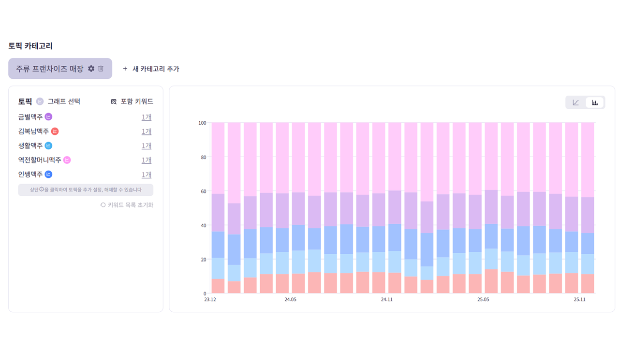Expand 1개 keywords for 생활맥주
Screen dimensions: 619x348
coord(147,145)
